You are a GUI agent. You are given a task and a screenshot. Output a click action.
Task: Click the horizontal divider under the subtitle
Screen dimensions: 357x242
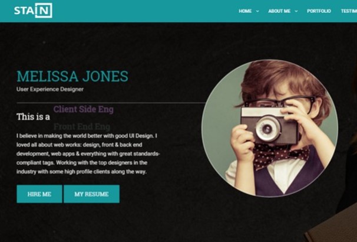pos(111,103)
